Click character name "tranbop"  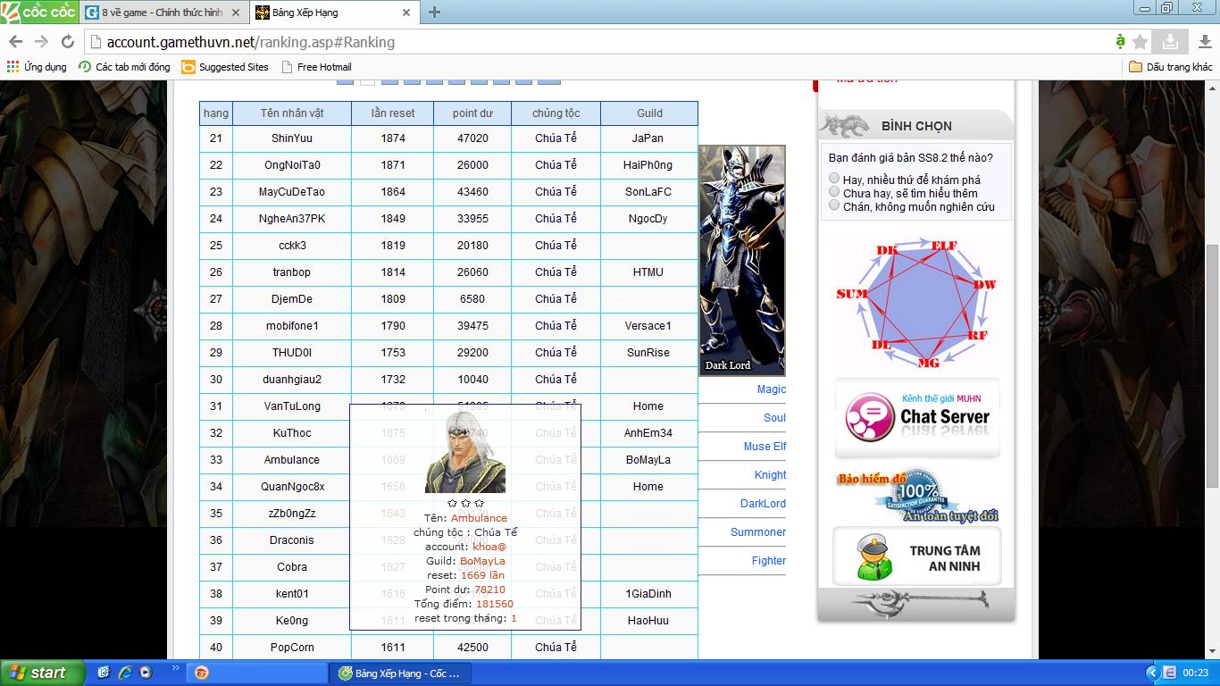click(x=292, y=272)
